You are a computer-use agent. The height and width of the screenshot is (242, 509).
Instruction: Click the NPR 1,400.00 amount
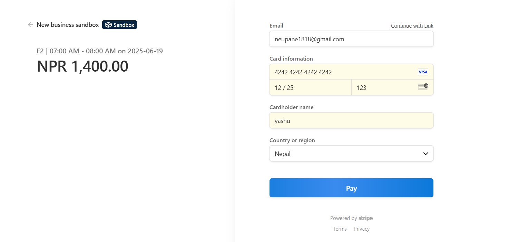tap(82, 66)
